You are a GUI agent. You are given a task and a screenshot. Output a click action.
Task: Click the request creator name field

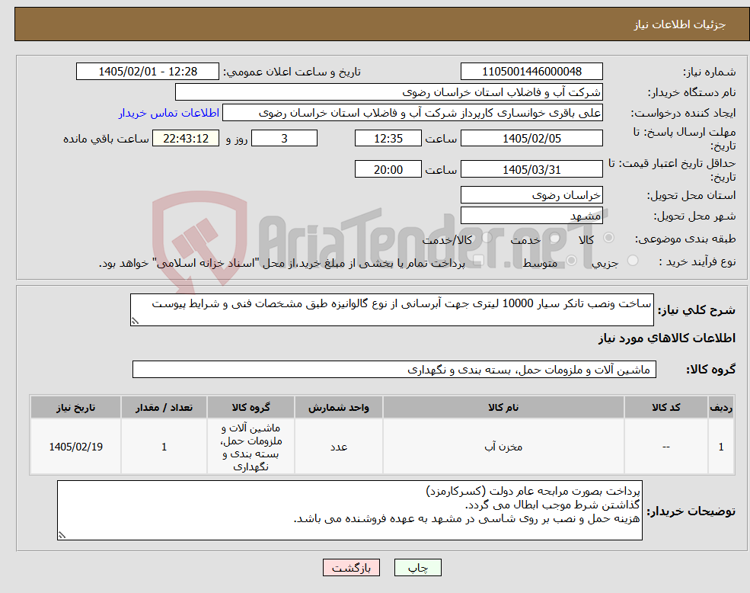pos(412,113)
